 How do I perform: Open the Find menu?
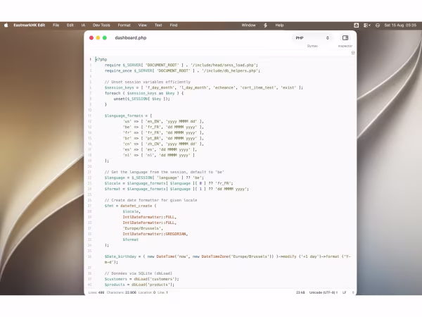[x=174, y=25]
